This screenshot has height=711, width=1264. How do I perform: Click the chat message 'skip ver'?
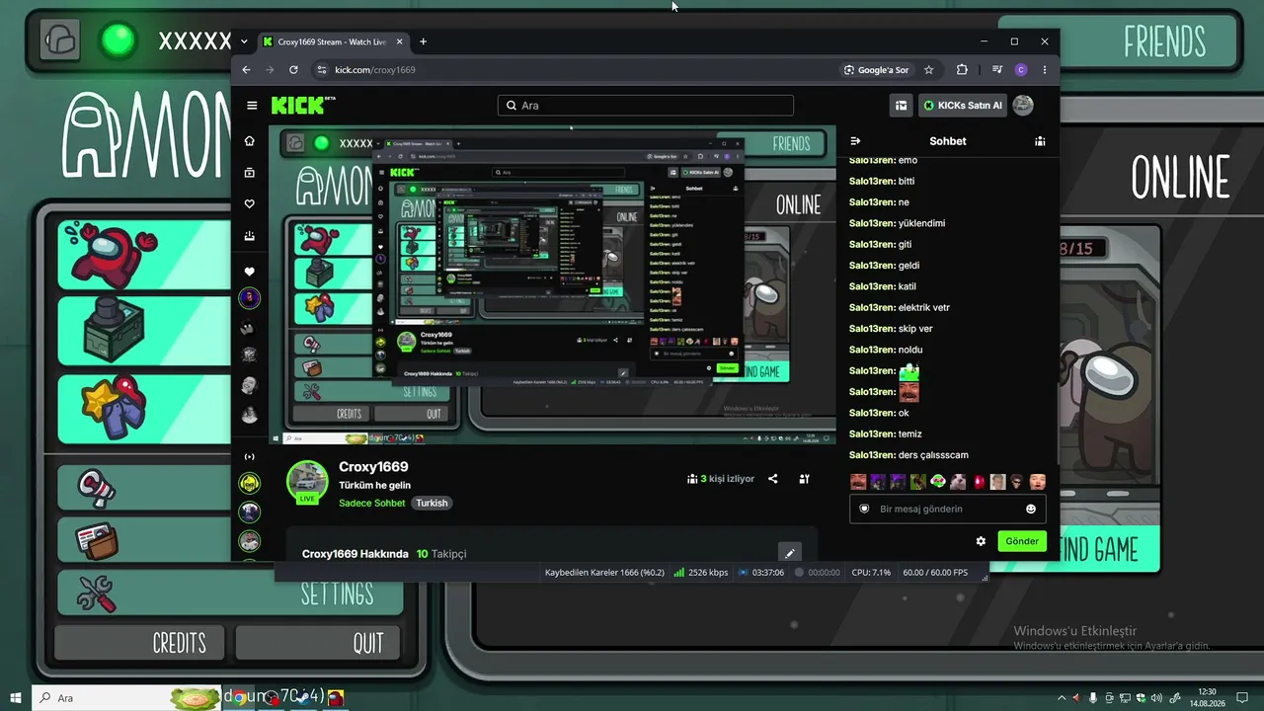(x=915, y=329)
